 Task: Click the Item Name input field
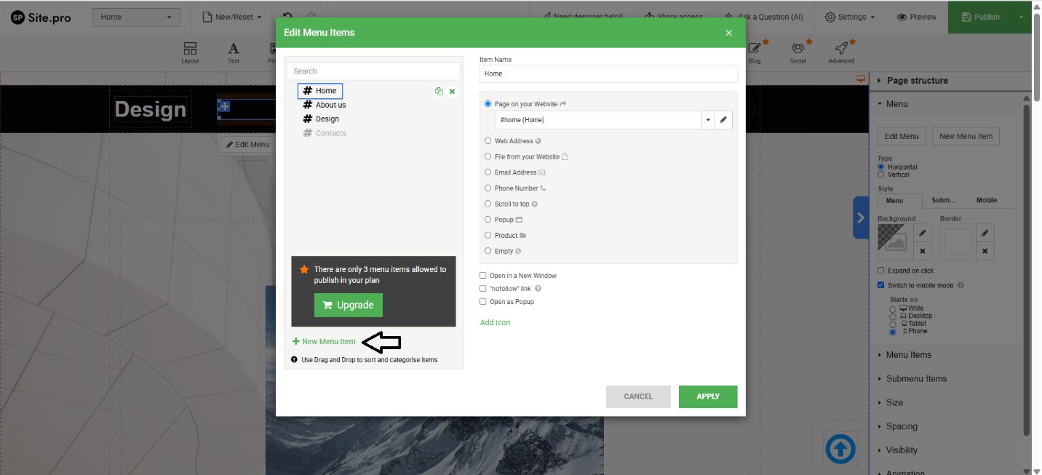click(608, 73)
